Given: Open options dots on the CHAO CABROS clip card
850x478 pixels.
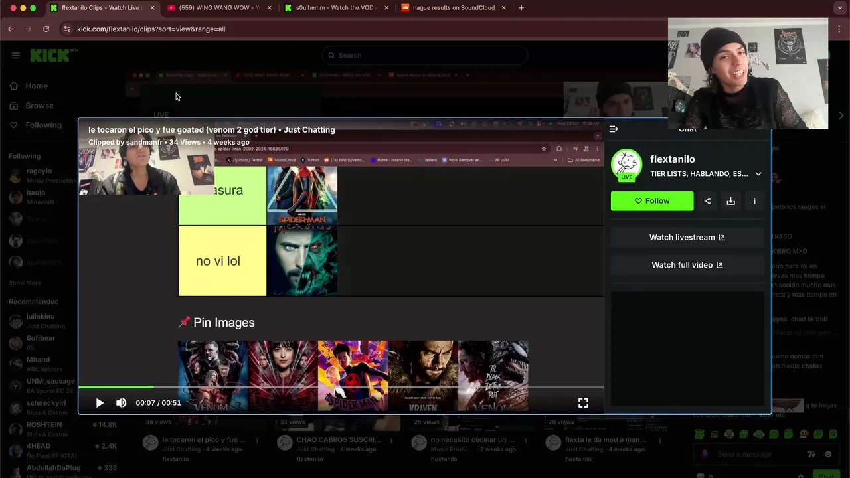Looking at the screenshot, I should 392,440.
